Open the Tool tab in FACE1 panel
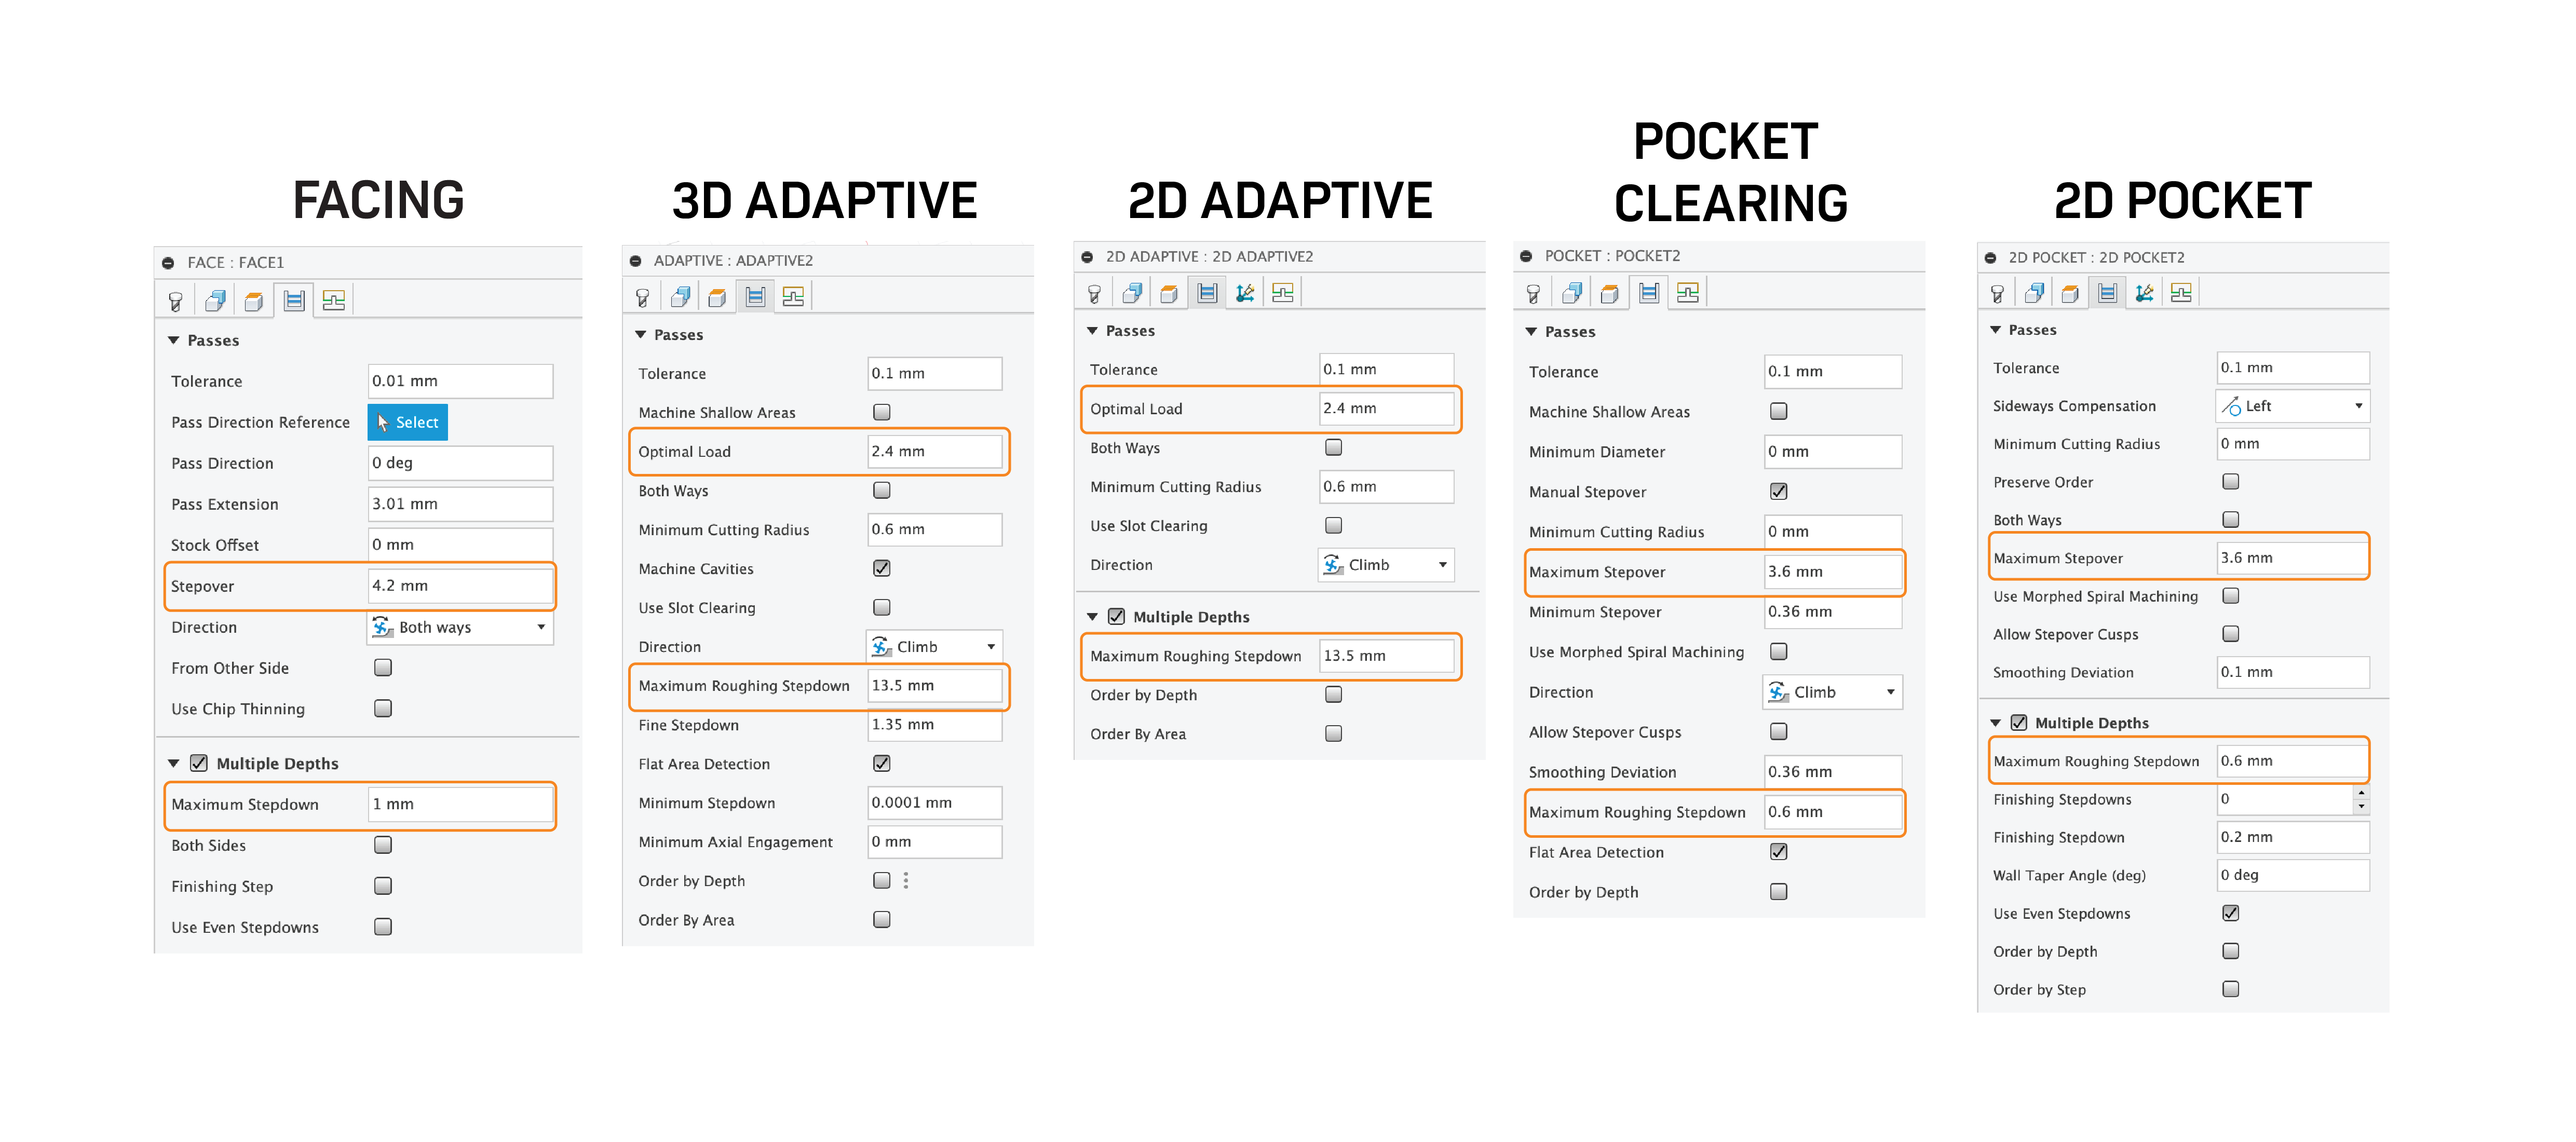 pos(176,301)
